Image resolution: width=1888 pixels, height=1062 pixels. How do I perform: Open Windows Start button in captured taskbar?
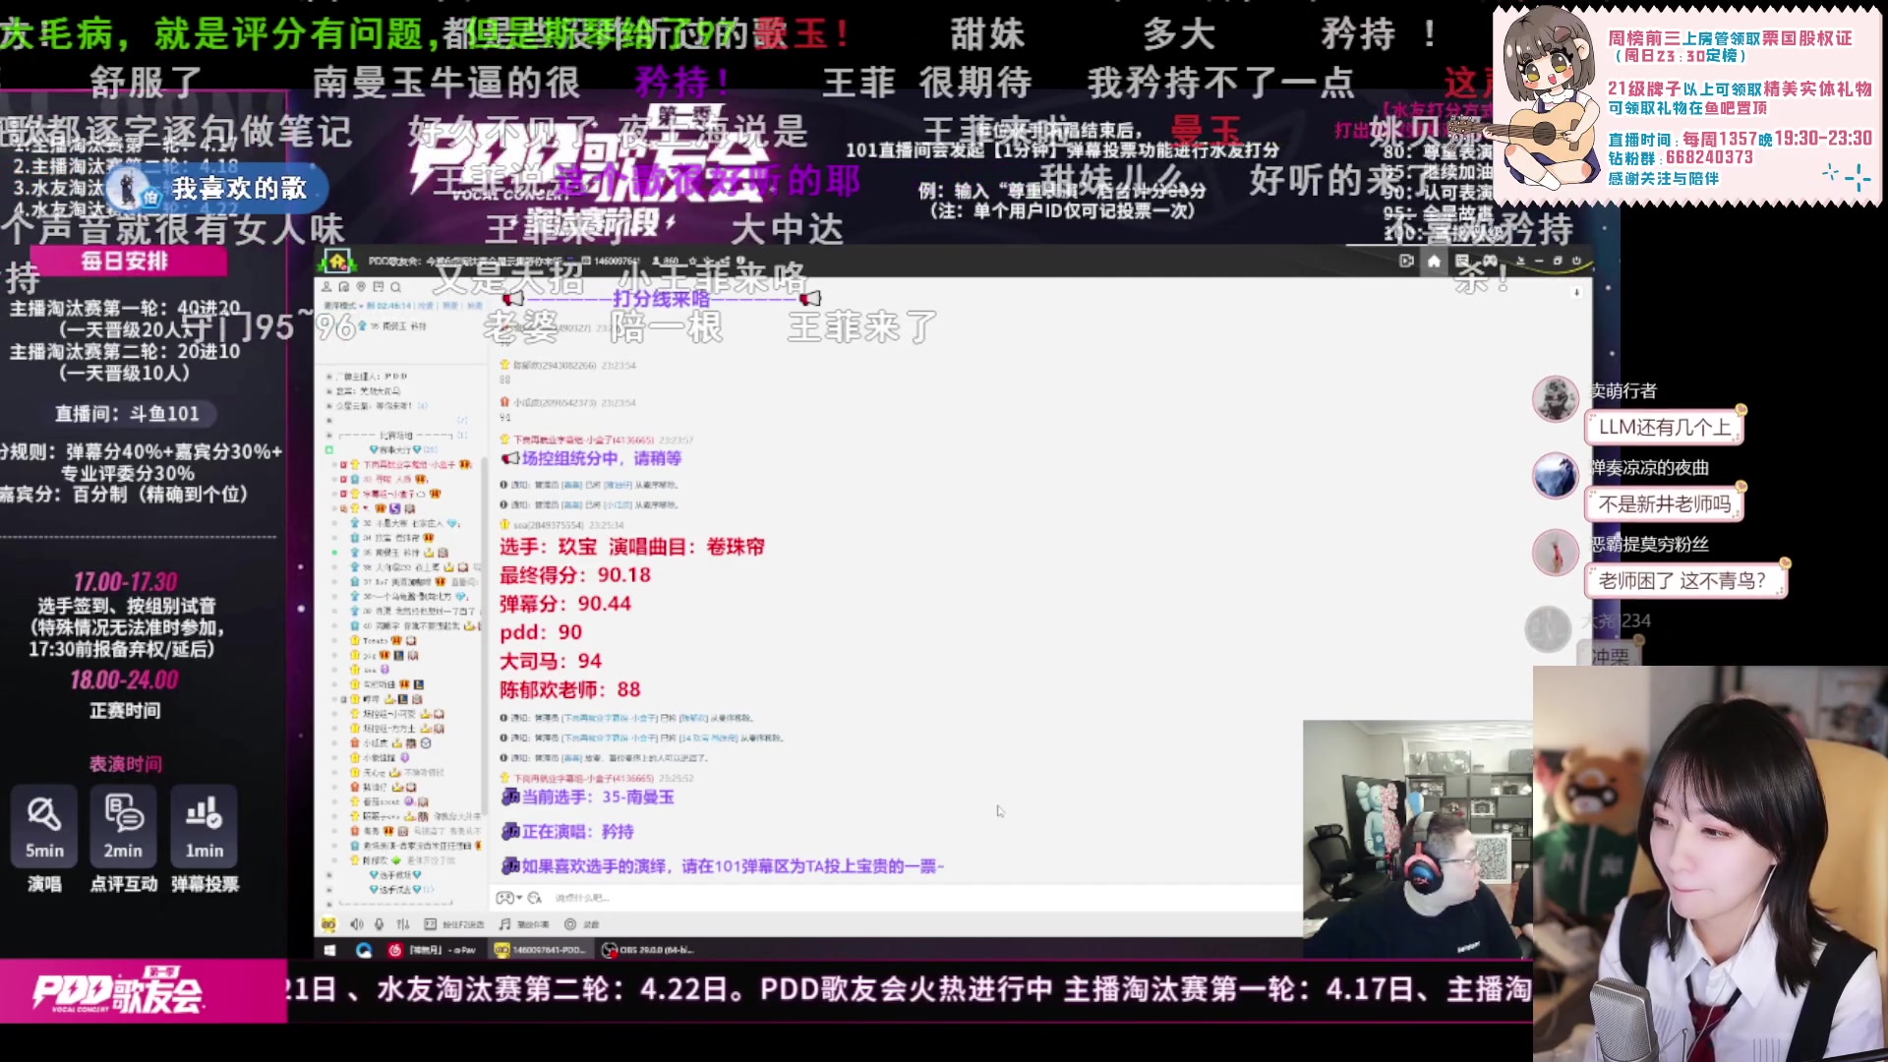[329, 950]
